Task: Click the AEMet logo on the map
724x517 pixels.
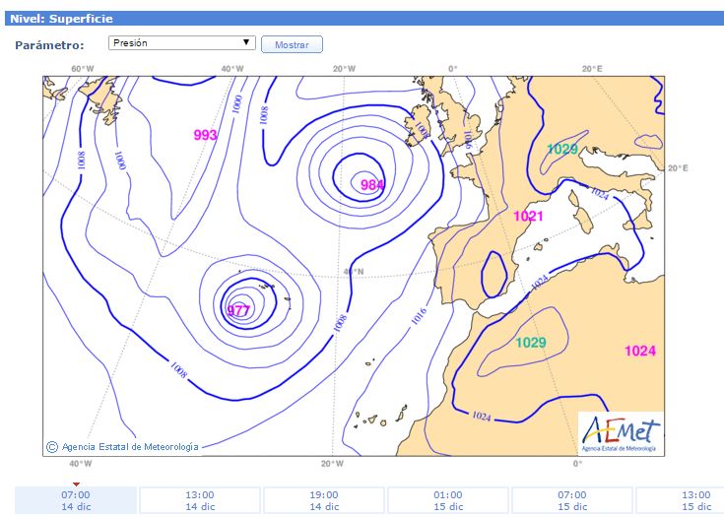Action: tap(621, 432)
